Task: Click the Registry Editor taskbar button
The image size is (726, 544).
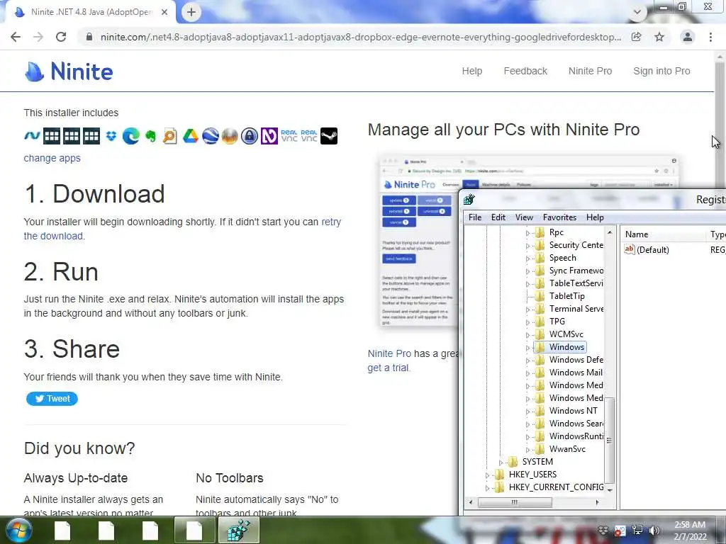Action: tap(239, 530)
